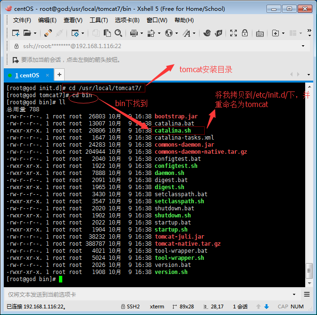Open the 窗口(W) menu

(x=157, y=20)
